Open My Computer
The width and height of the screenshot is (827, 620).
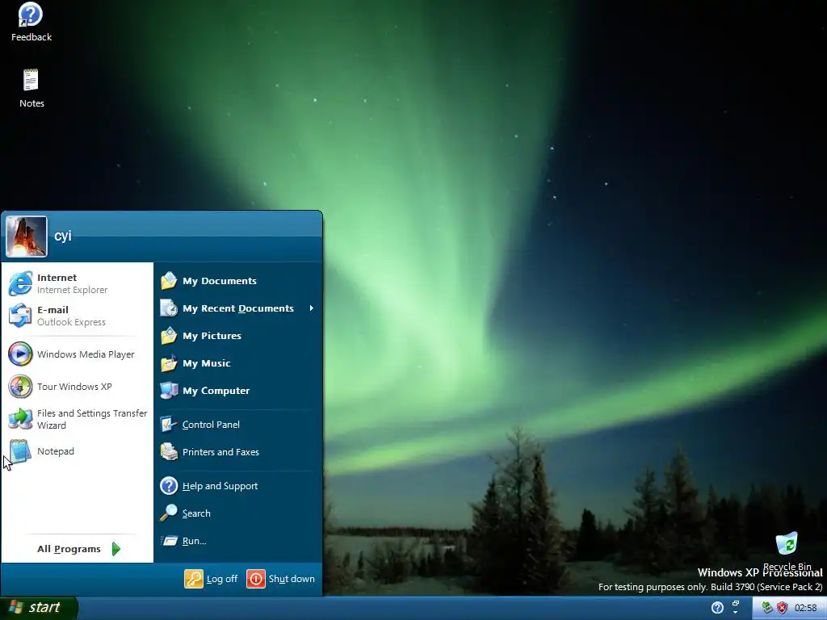point(237,391)
